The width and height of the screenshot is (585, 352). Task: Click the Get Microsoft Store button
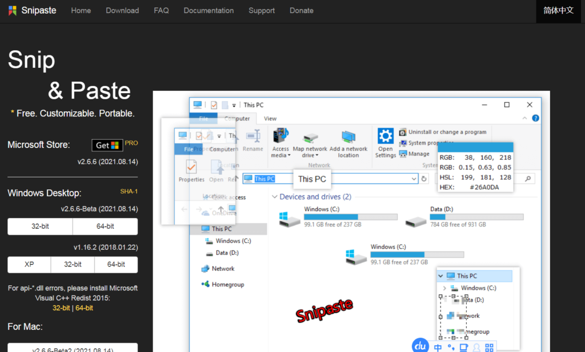[107, 145]
